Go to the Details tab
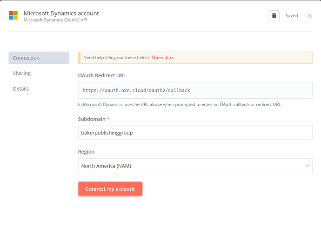The image size is (321, 229). pyautogui.click(x=21, y=88)
